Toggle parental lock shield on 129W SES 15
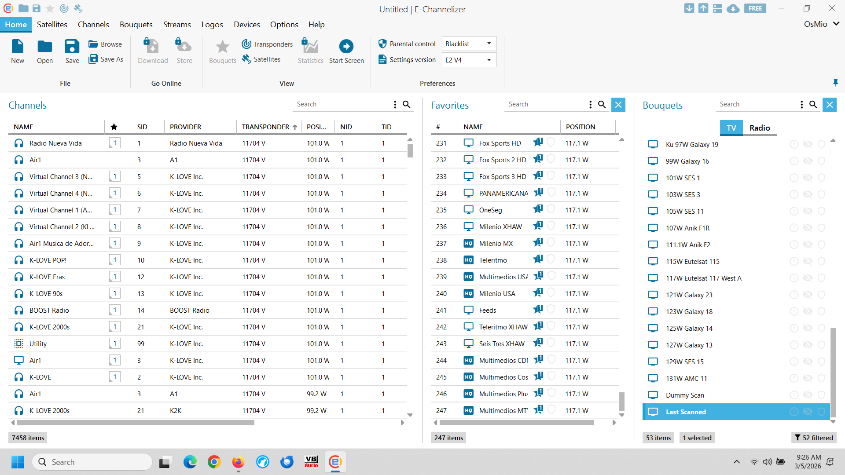Viewport: 845px width, 475px height. [x=821, y=362]
